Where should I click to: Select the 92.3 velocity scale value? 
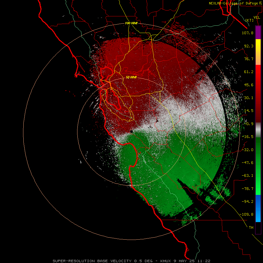tap(249, 46)
